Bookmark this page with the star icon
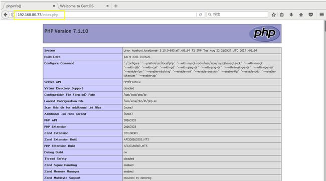This screenshot has width=326, height=181. click(x=274, y=15)
